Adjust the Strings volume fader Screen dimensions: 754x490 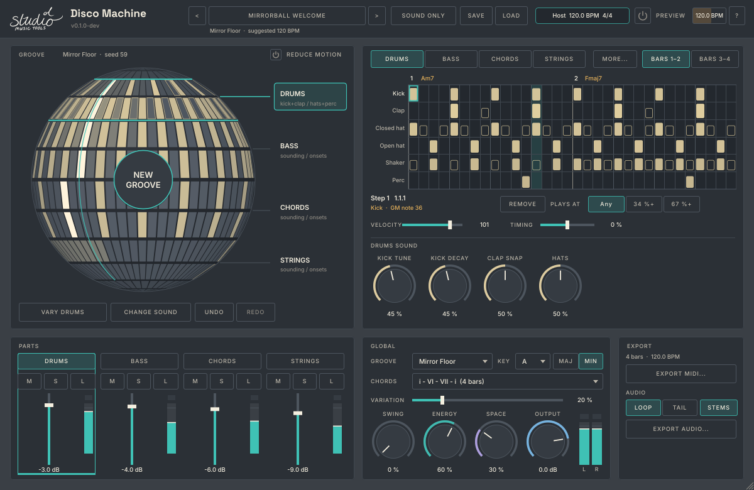[298, 430]
